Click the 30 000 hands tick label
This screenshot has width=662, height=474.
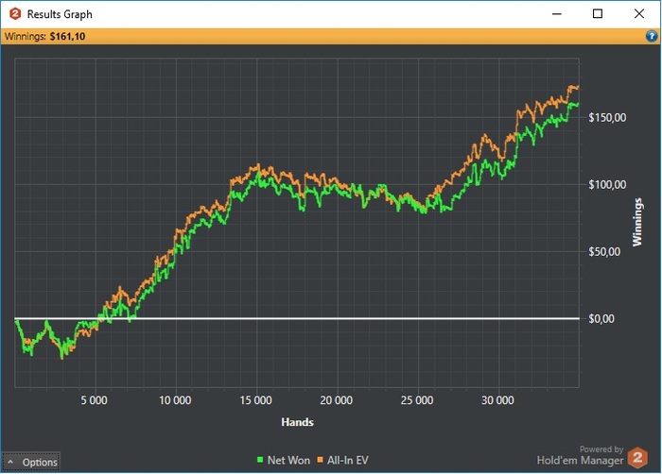497,400
